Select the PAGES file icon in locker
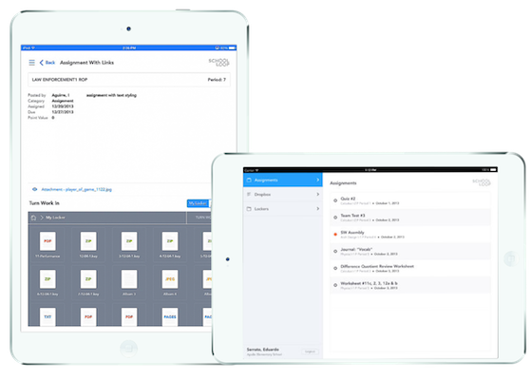Screen dimensions: 532x380 170,316
